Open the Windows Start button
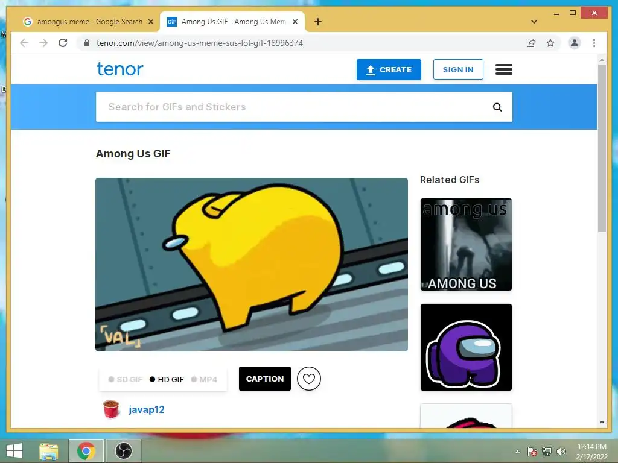 (x=14, y=451)
